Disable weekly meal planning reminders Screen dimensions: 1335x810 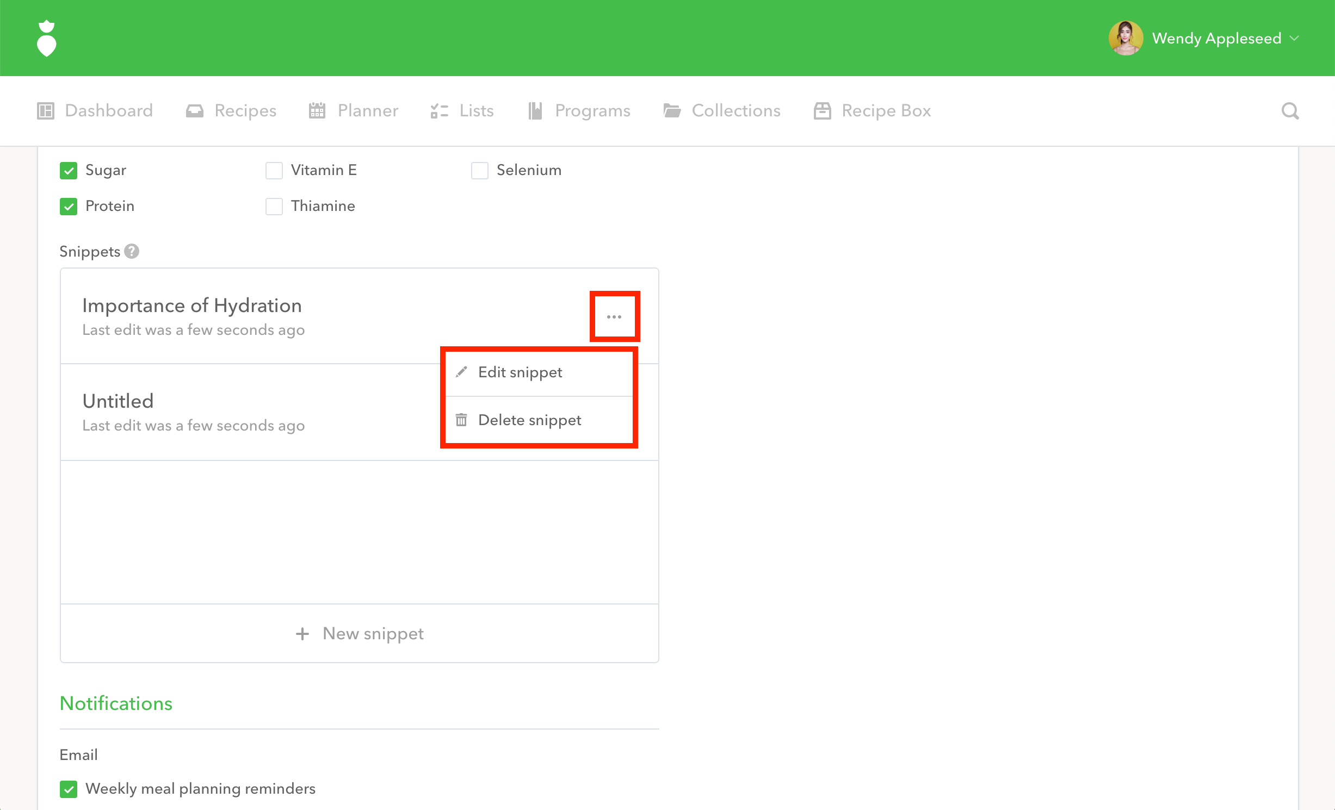pos(69,789)
